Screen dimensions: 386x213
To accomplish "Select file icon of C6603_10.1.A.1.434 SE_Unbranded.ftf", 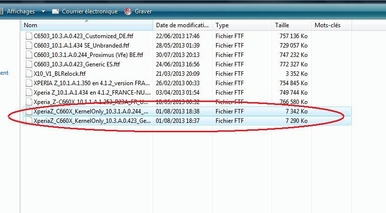I will point(29,45).
